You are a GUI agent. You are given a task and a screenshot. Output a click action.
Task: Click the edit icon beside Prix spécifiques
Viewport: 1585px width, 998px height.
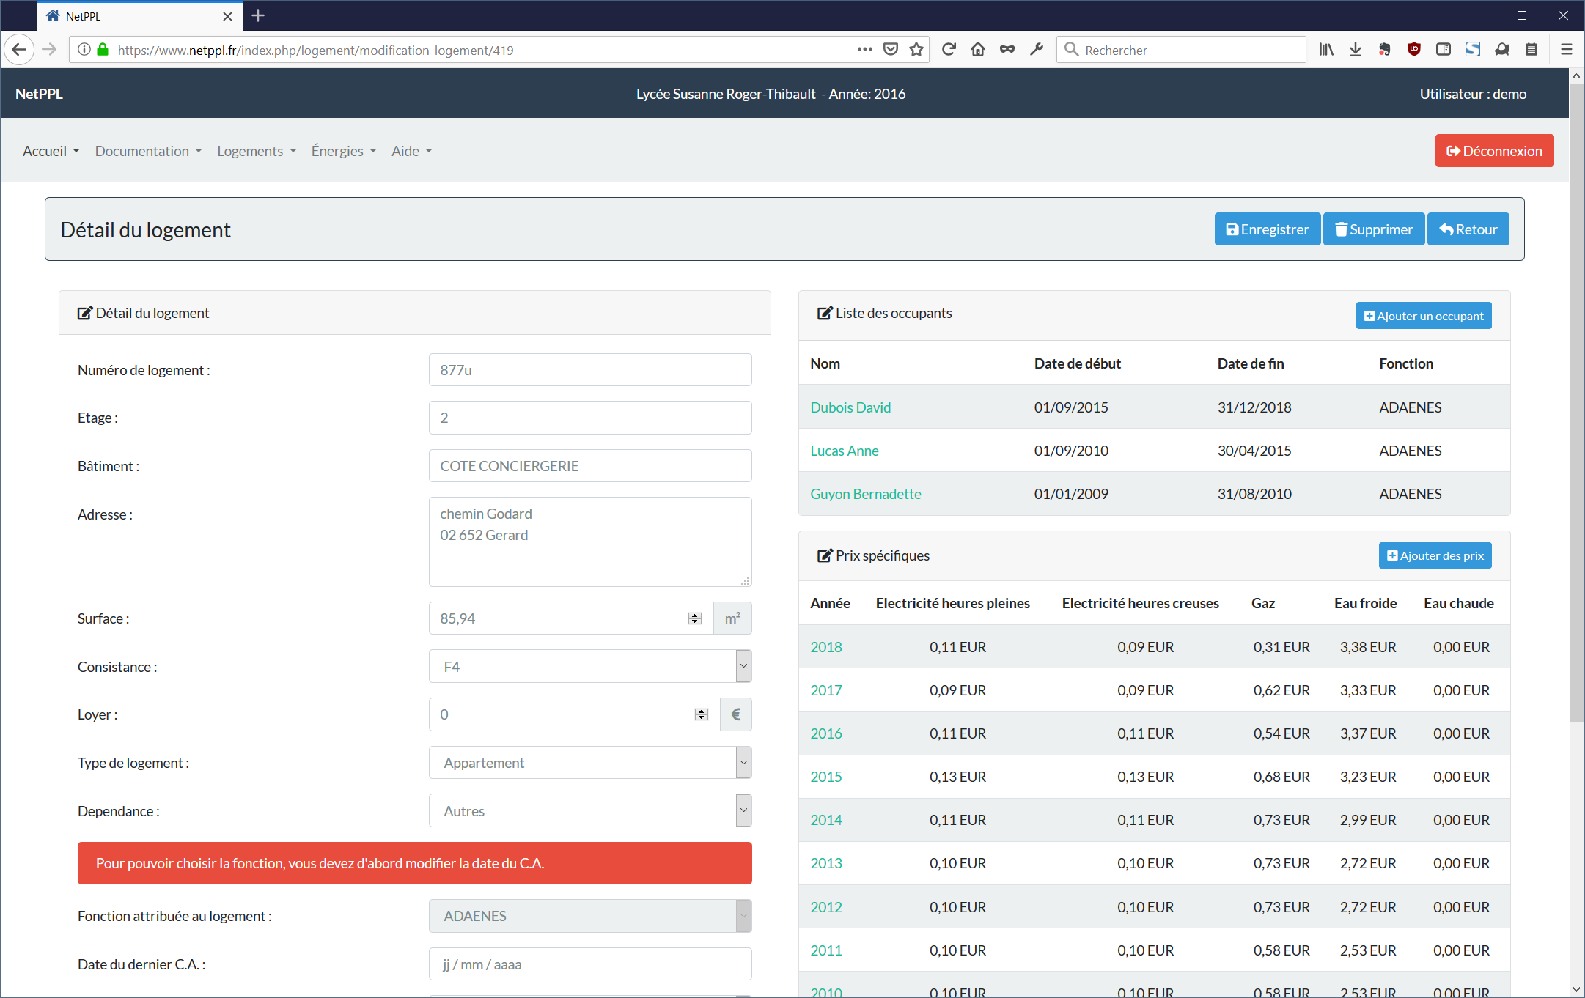coord(825,555)
